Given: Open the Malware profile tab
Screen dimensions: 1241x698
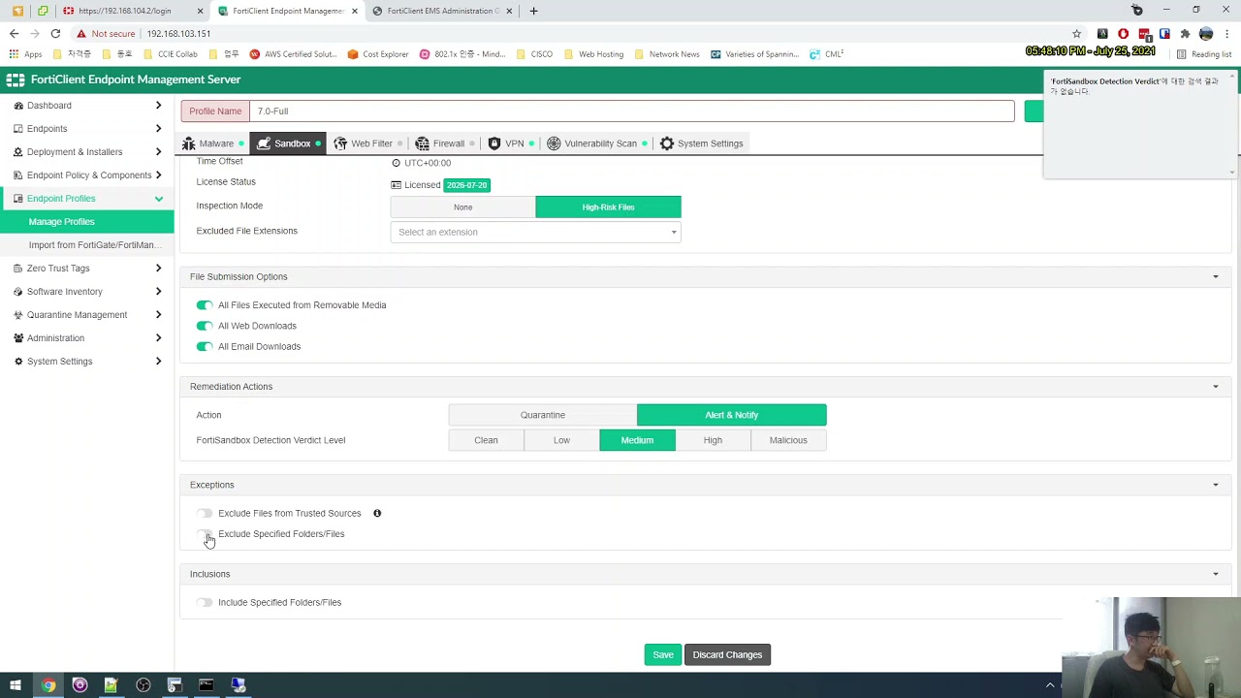Looking at the screenshot, I should (213, 143).
